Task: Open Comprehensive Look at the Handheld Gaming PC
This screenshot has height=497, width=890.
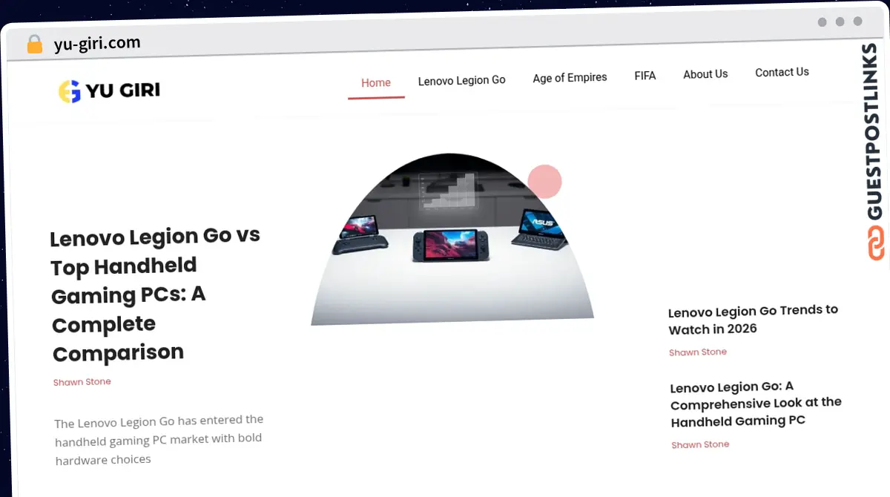Action: click(756, 404)
